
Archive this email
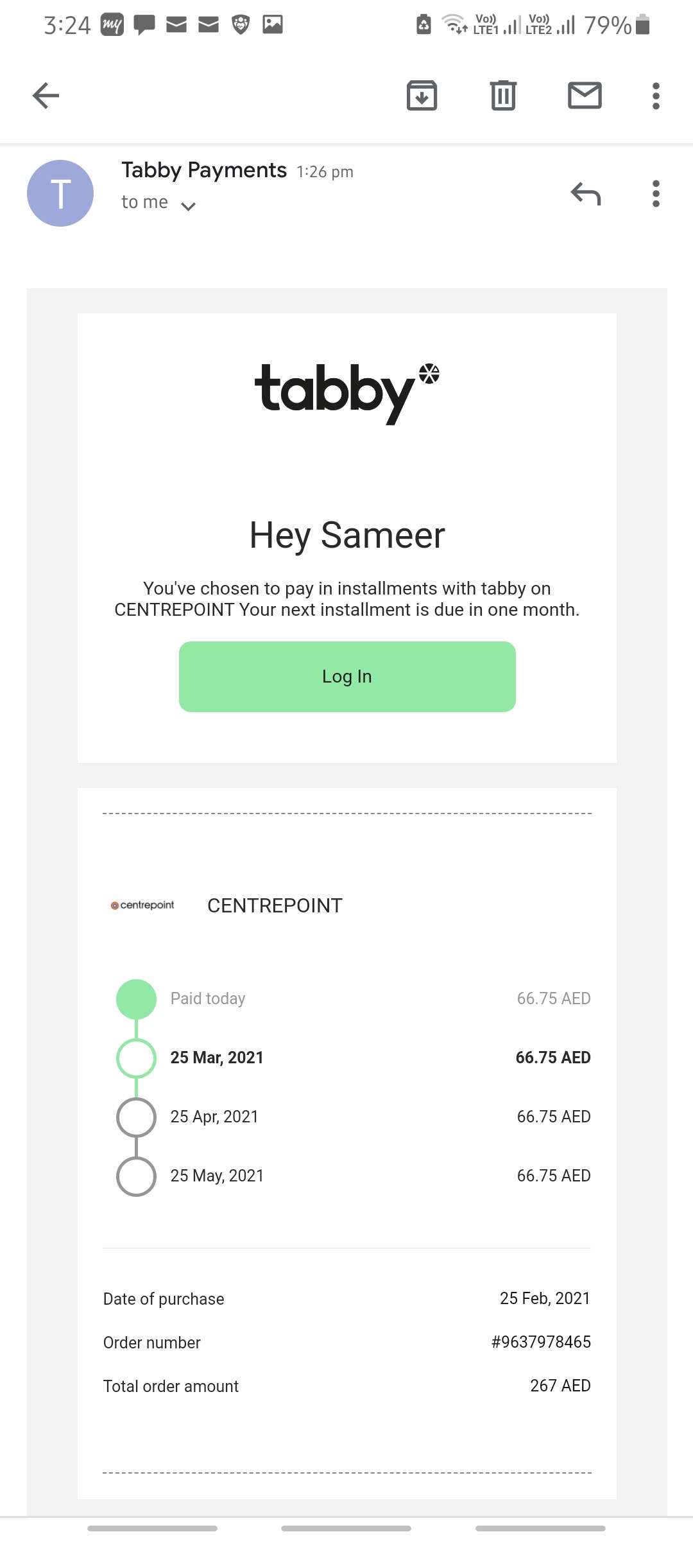[422, 96]
